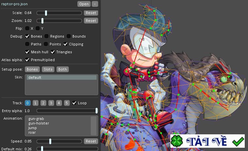248x151 pixels.
Task: Adjust the Speed slider
Action: click(x=59, y=141)
